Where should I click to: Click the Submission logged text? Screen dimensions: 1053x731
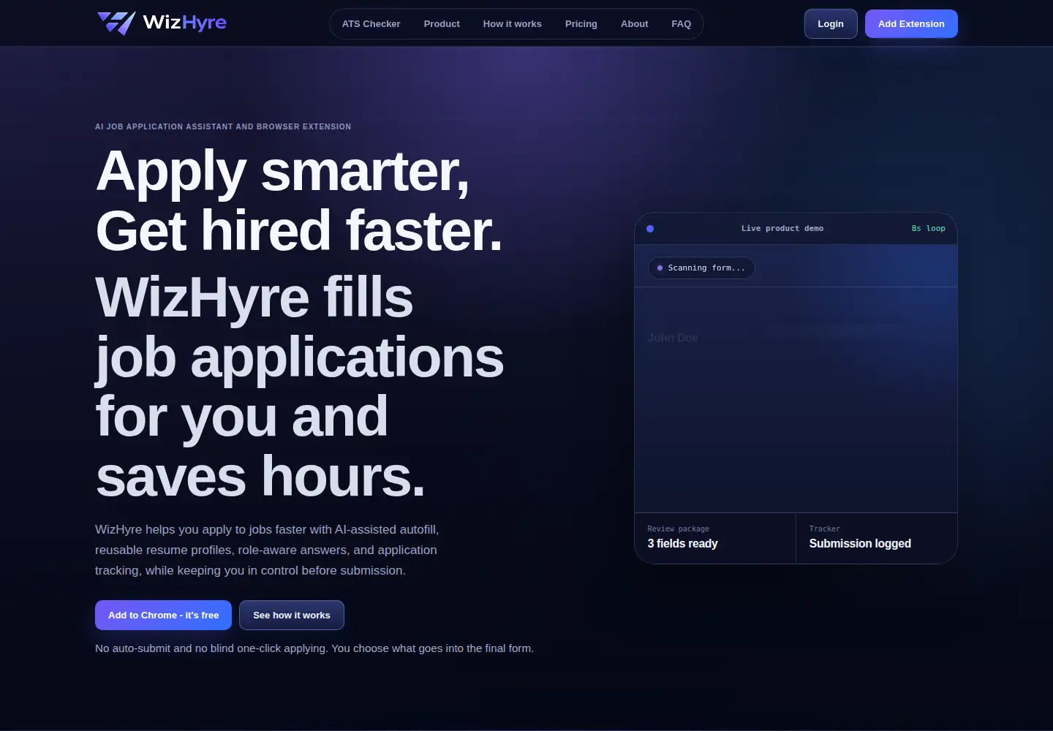(860, 544)
